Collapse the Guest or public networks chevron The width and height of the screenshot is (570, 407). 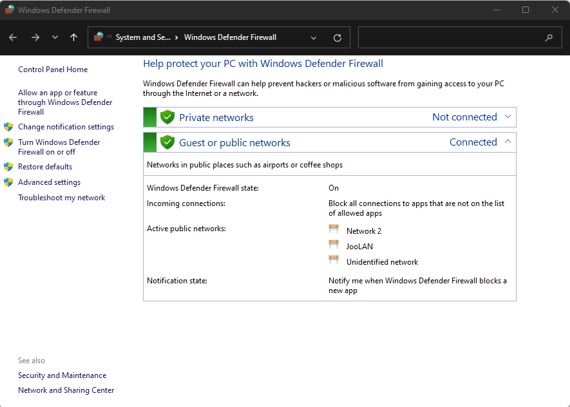[508, 142]
